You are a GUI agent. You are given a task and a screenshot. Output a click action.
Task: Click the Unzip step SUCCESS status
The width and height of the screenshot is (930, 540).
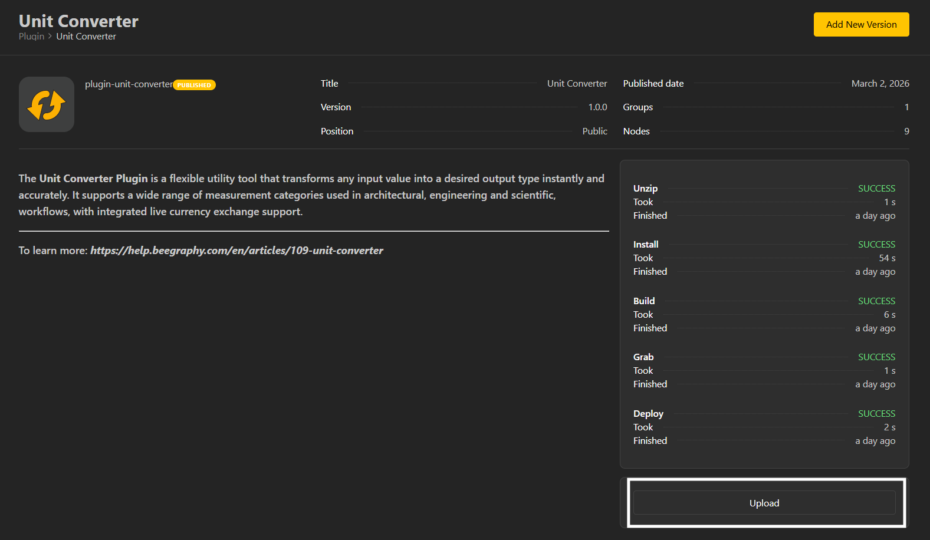point(876,189)
